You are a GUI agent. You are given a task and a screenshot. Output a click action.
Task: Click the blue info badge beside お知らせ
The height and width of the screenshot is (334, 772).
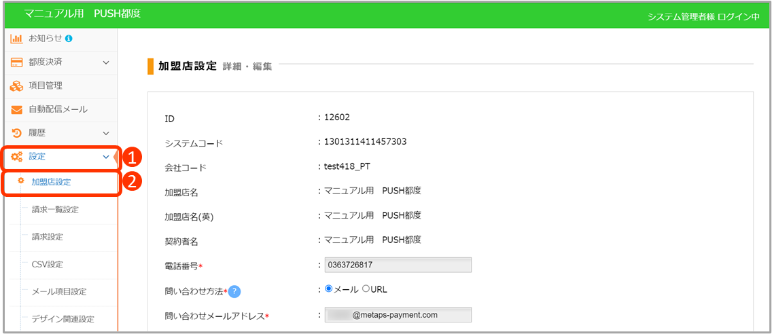69,39
